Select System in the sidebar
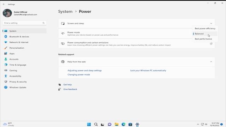The width and height of the screenshot is (226, 127). click(x=24, y=31)
